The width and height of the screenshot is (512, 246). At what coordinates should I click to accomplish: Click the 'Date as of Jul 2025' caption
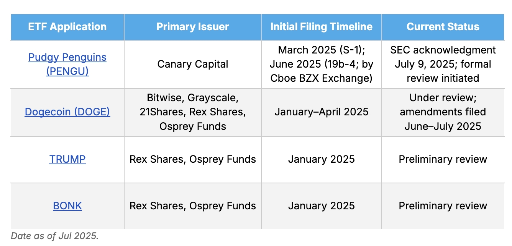point(55,236)
